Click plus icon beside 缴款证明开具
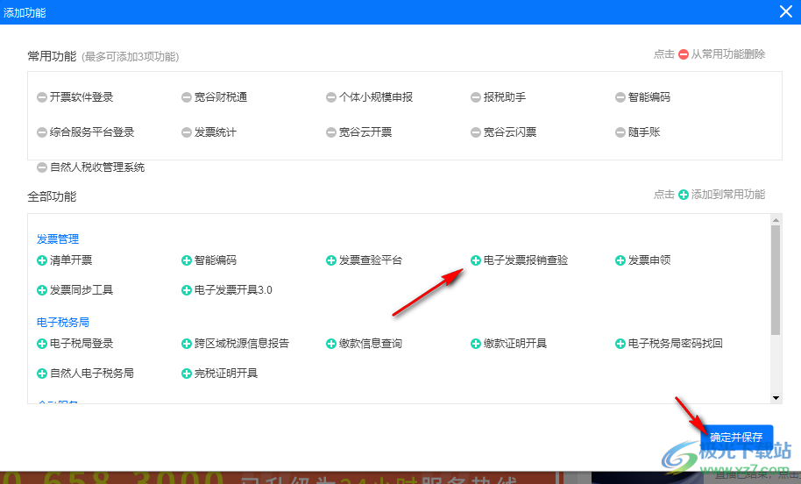Image resolution: width=801 pixels, height=484 pixels. [x=476, y=344]
